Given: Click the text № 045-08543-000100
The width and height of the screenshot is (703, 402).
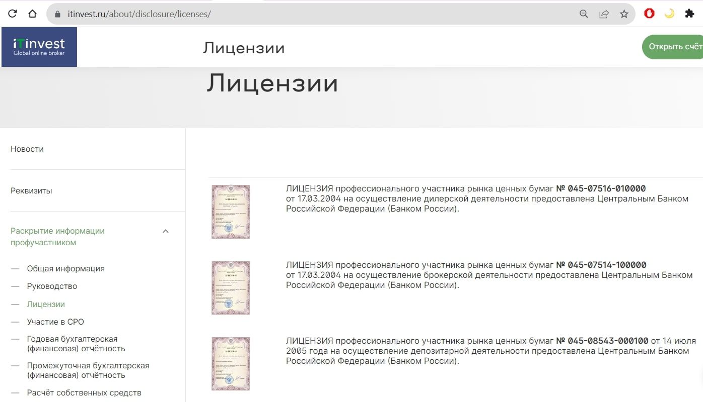Looking at the screenshot, I should (x=602, y=341).
